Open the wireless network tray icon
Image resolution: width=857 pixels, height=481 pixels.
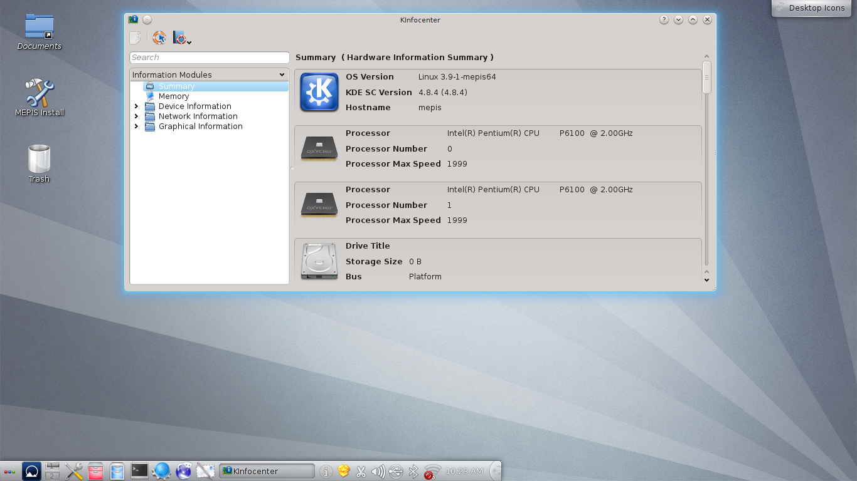(432, 472)
